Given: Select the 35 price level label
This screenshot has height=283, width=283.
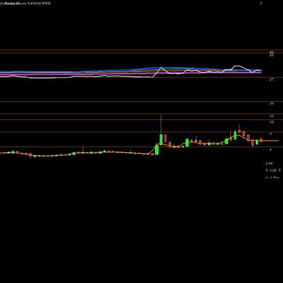Looking at the screenshot, I should (x=271, y=55).
